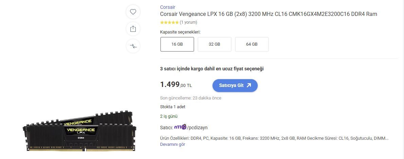The width and height of the screenshot is (404, 159).
Task: Click the five-star rating icons
Action: point(169,22)
